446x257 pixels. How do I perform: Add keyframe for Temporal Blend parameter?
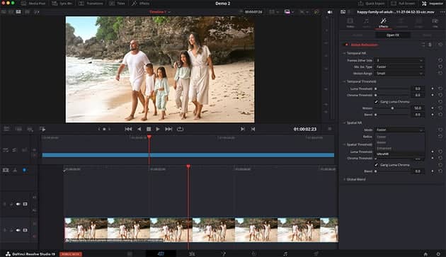click(433, 115)
